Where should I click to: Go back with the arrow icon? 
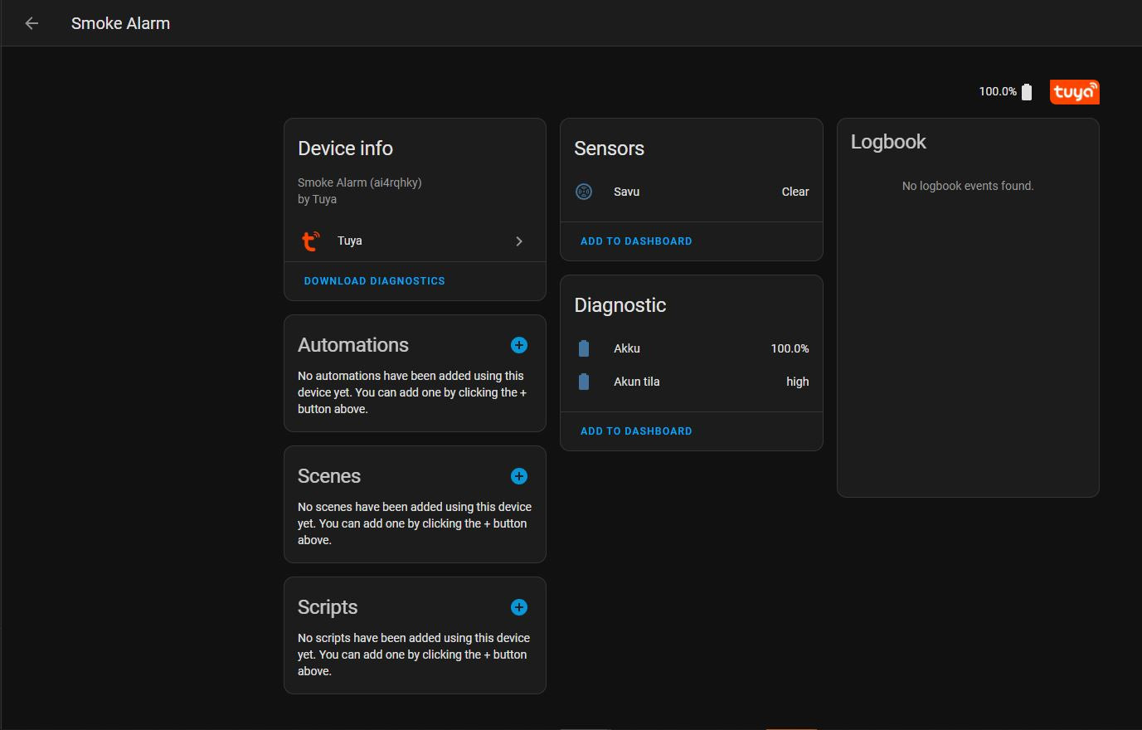pos(32,23)
